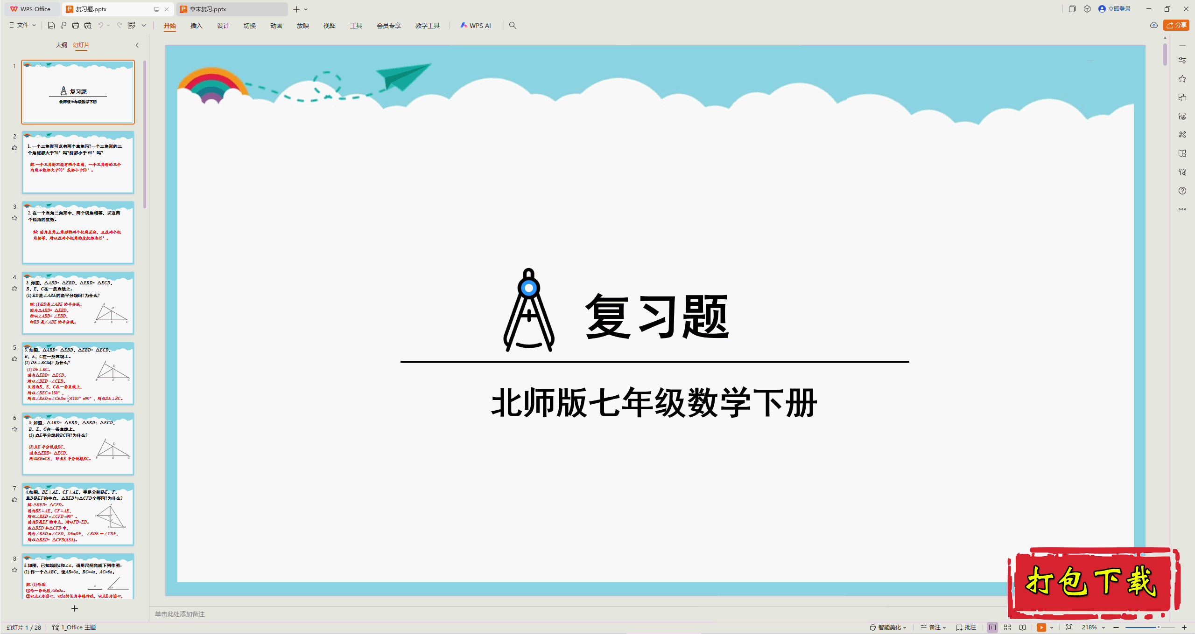Open the 切换 ribbon tab
The image size is (1195, 634).
(x=250, y=26)
